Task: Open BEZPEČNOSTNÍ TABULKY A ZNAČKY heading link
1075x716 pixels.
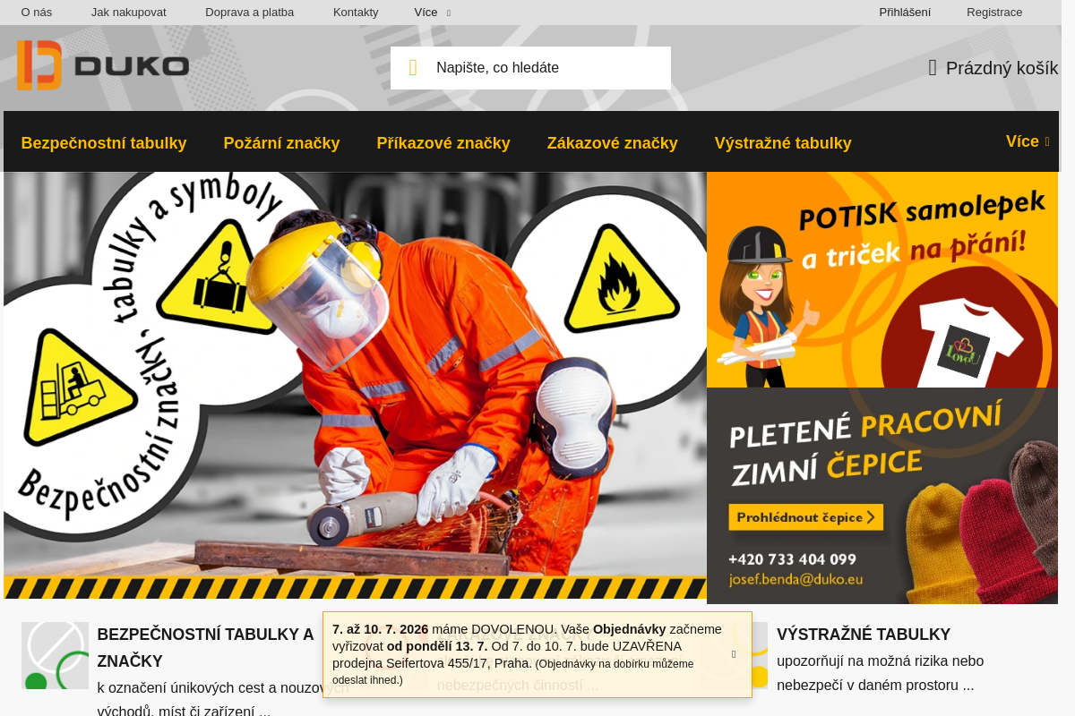Action: click(x=205, y=648)
